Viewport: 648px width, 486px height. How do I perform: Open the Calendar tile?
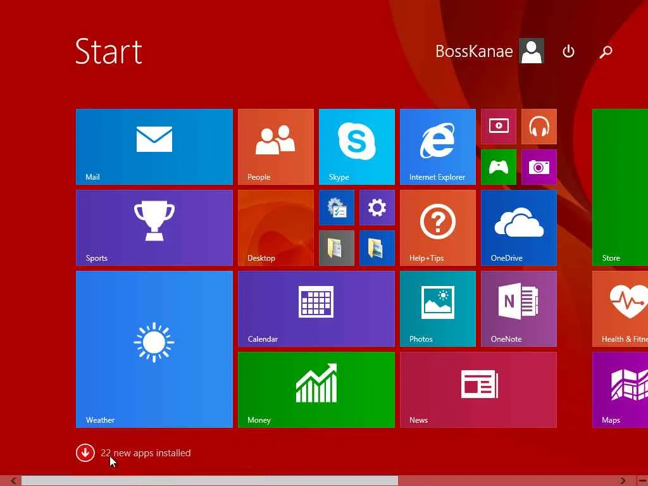[316, 309]
